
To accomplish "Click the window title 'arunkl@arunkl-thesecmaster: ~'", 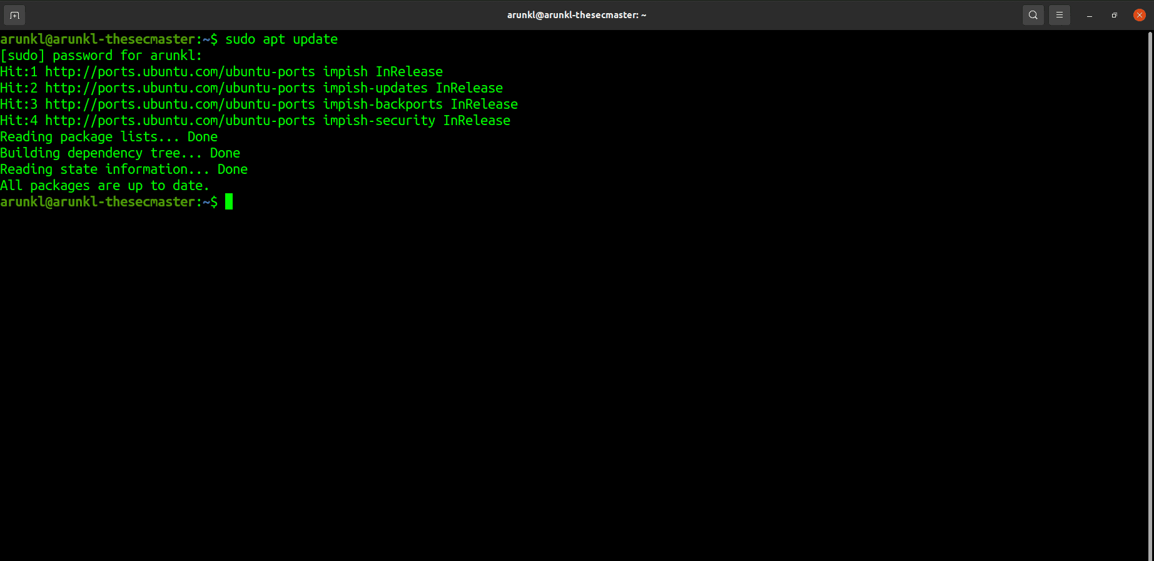I will tap(577, 15).
